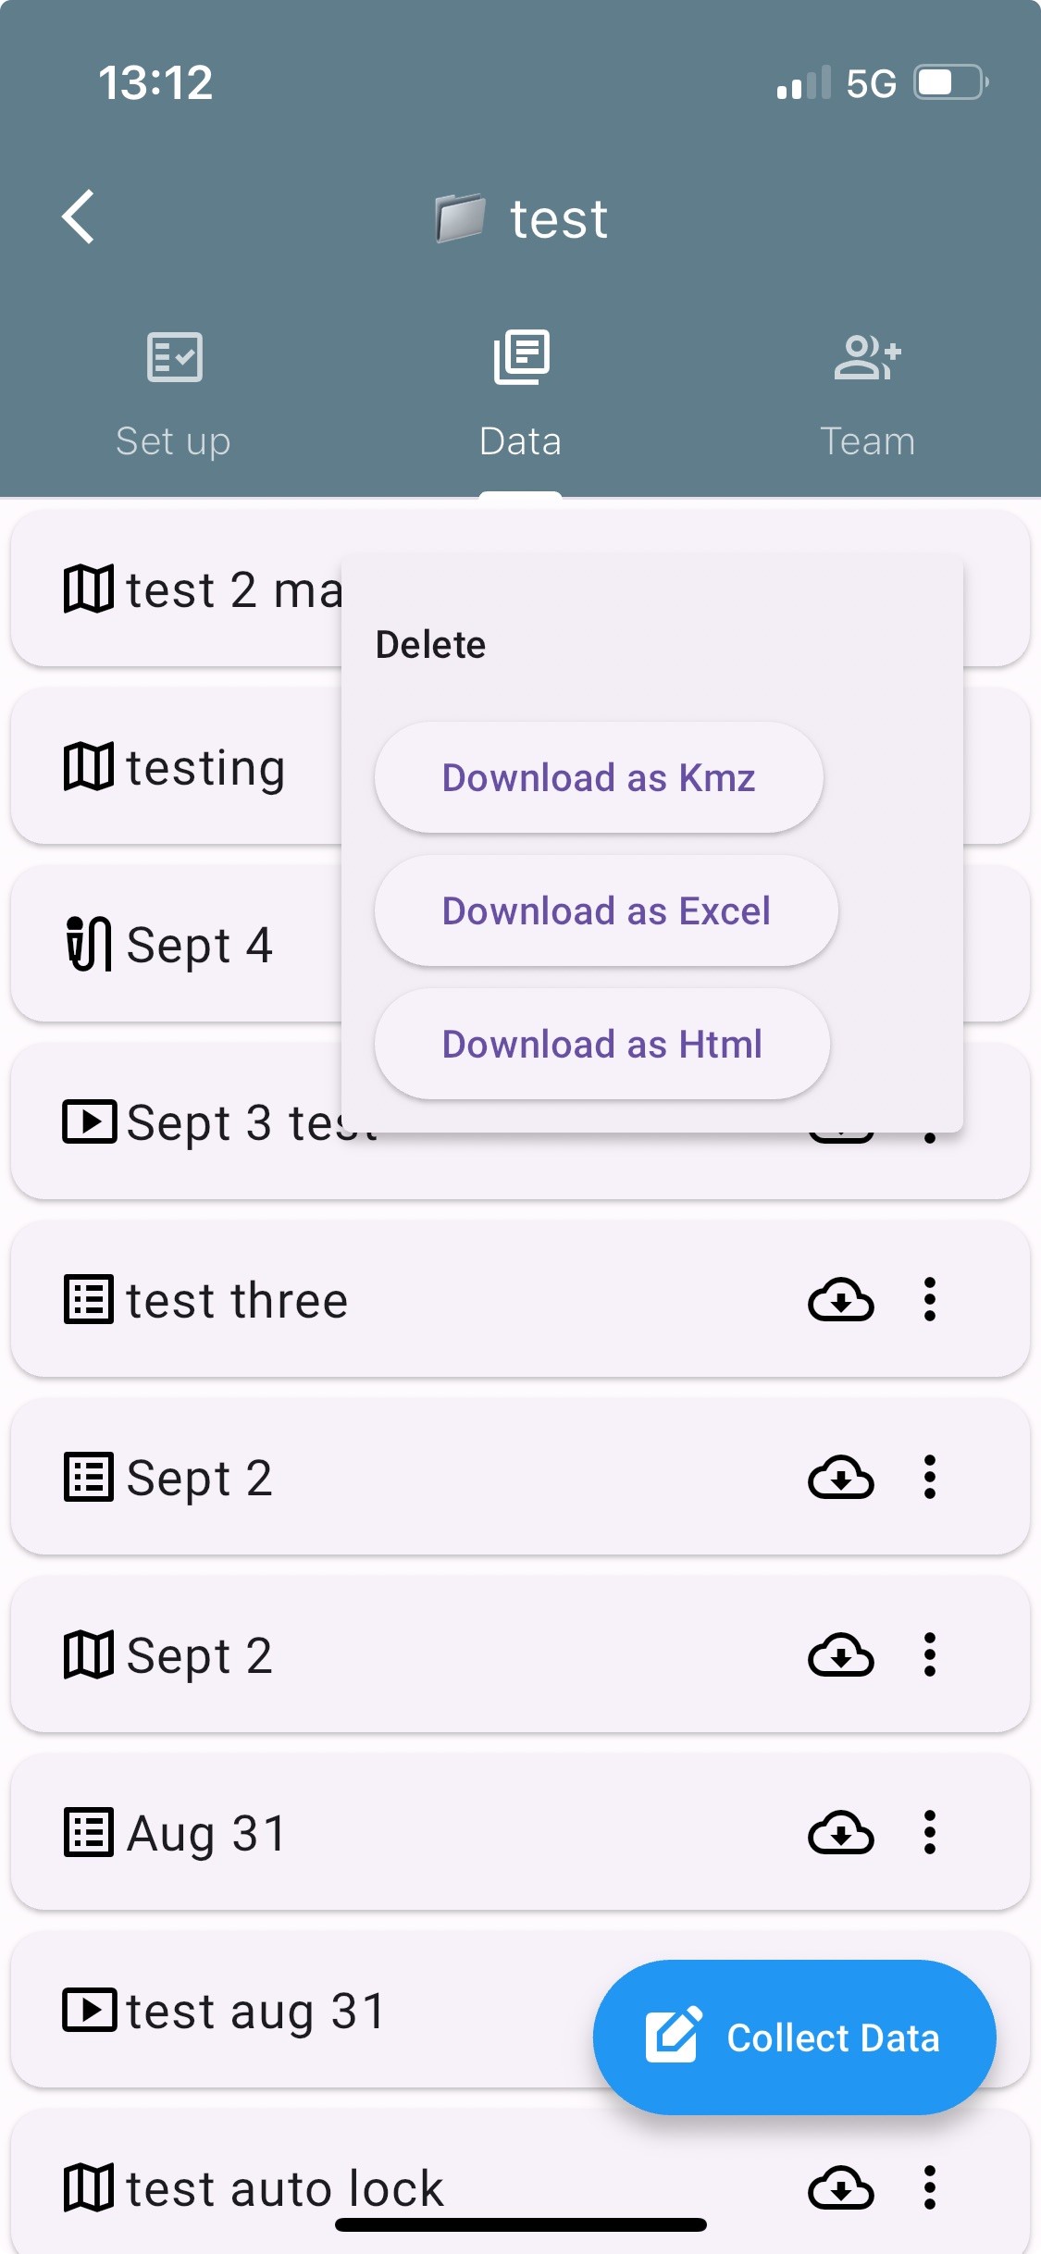1041x2254 pixels.
Task: Tap cloud download icon for Aug 31
Action: (840, 1833)
